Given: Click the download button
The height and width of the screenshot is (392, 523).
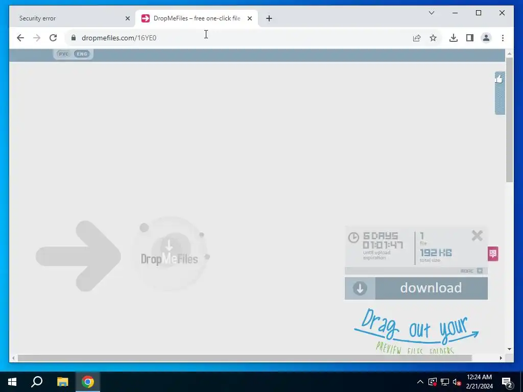Looking at the screenshot, I should [416, 288].
